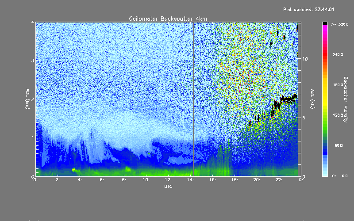Image resolution: width=354 pixels, height=221 pixels.
Task: Click the 'AGL (kft)' axis label
Action: 312,99
